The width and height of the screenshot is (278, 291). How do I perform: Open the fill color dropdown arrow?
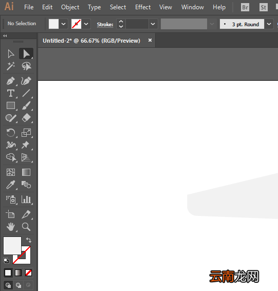pyautogui.click(x=63, y=24)
